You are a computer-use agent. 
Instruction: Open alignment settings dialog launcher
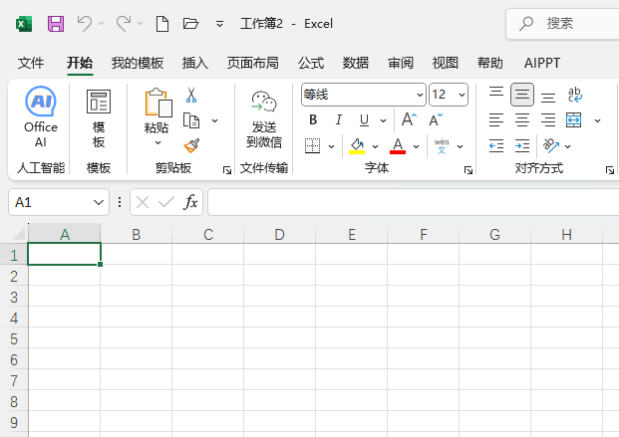(x=610, y=170)
